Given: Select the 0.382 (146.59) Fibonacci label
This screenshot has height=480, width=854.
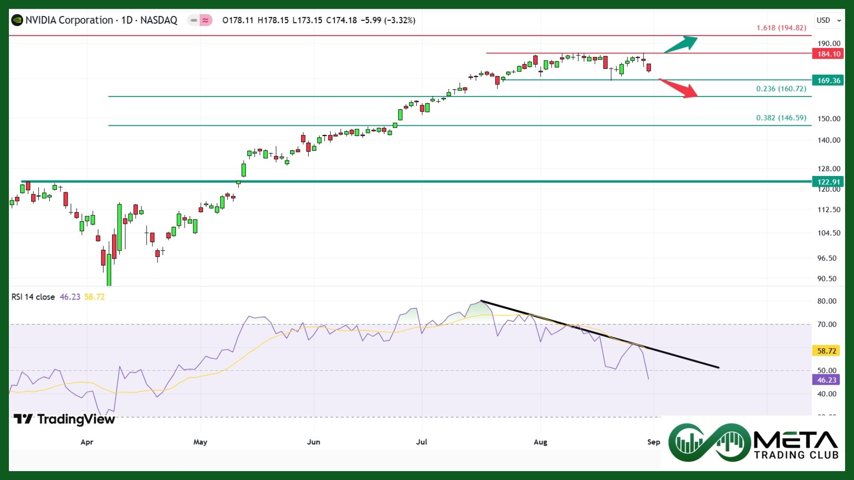Looking at the screenshot, I should (x=781, y=118).
